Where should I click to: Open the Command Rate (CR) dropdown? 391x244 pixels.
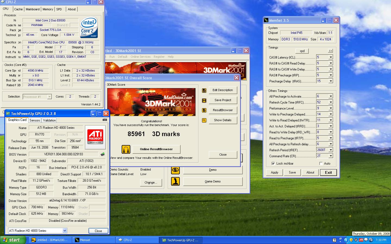coord(331,156)
